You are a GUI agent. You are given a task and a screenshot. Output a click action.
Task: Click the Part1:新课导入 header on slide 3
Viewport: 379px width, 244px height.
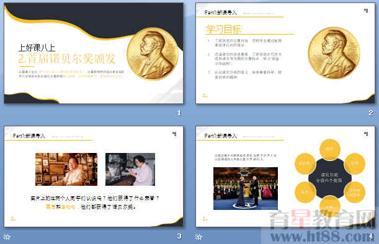pos(29,136)
